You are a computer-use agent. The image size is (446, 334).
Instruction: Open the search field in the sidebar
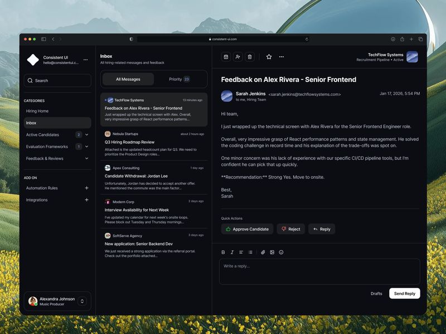click(x=57, y=80)
